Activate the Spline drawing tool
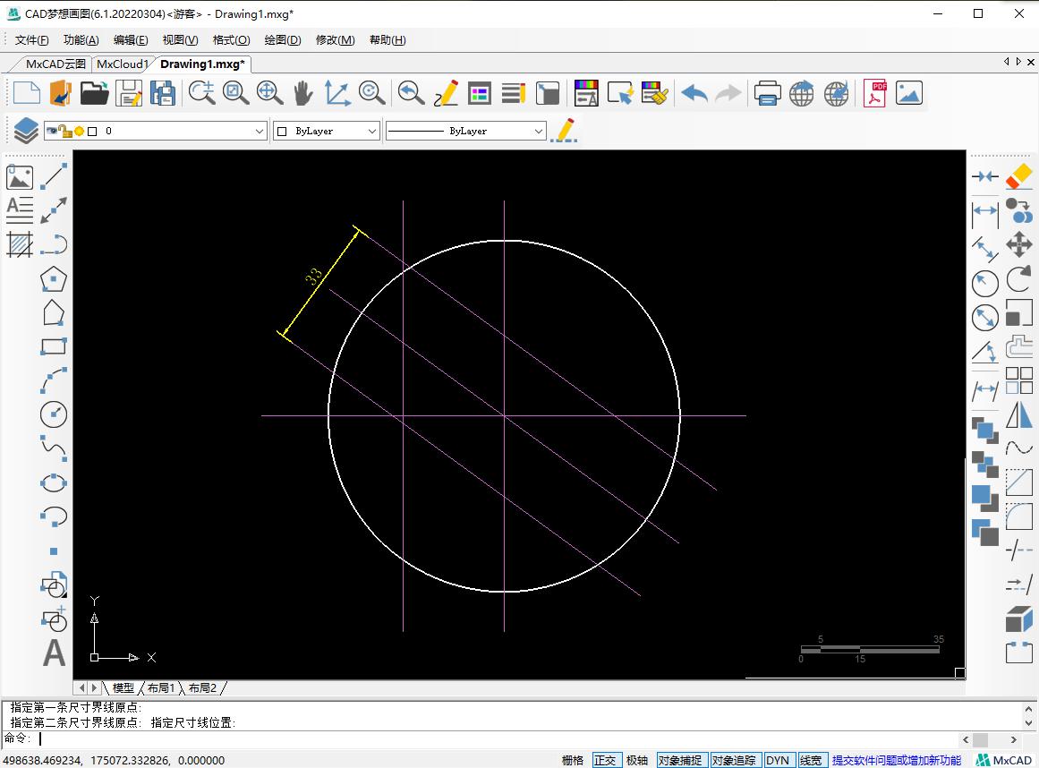The image size is (1039, 768). point(54,449)
